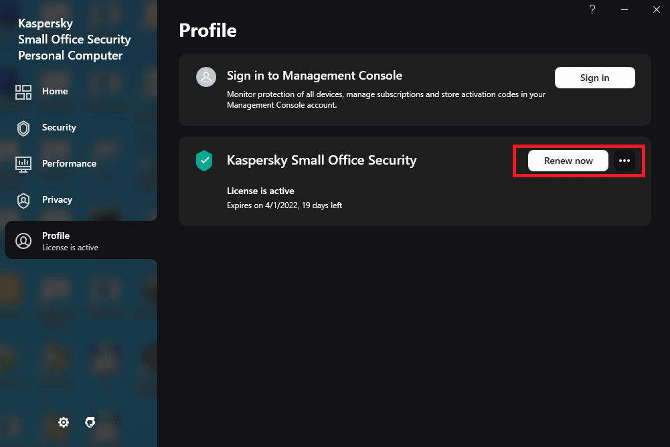Minimize the Kaspersky window

624,9
